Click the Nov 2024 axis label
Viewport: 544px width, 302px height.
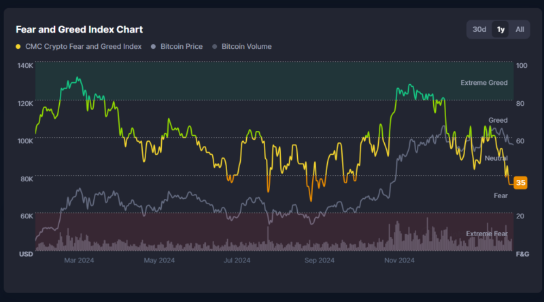pyautogui.click(x=399, y=261)
